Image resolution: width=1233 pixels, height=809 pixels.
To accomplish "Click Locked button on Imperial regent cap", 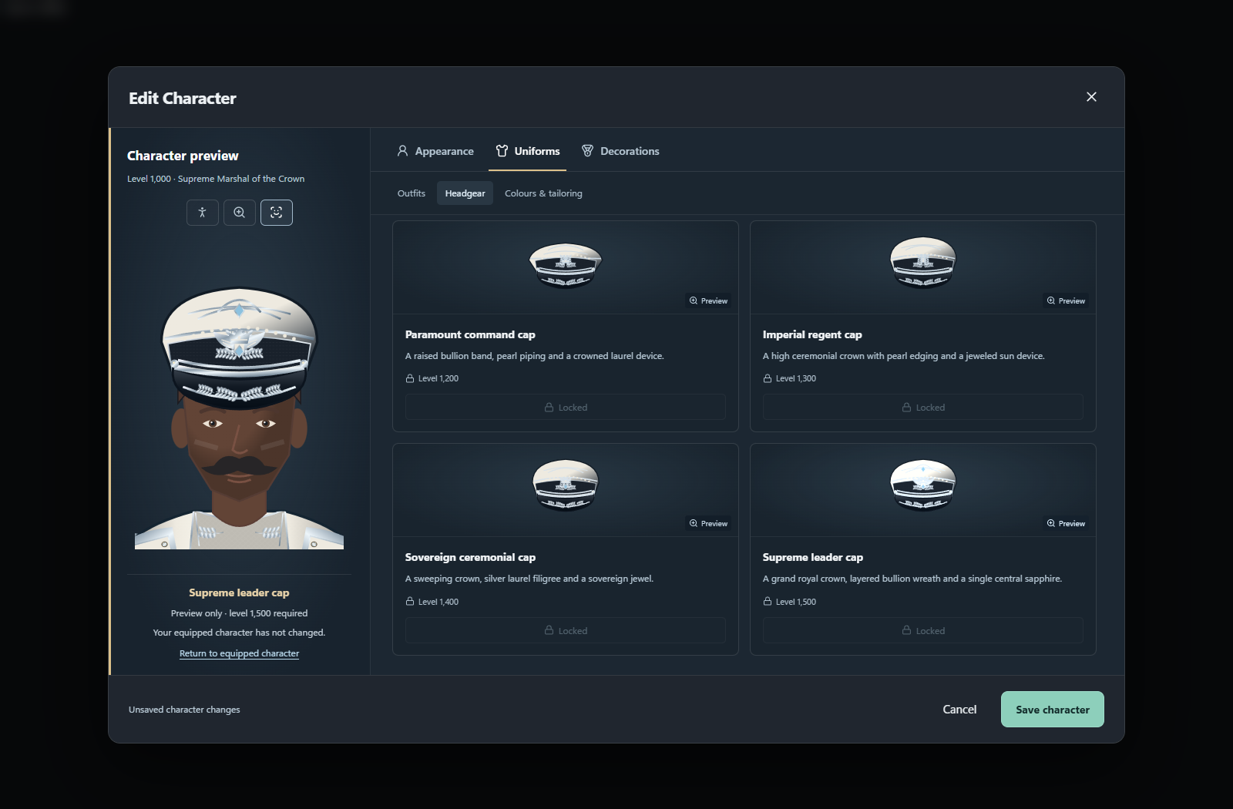I will click(923, 408).
